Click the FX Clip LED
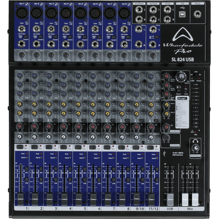Viewport: 219px width, 219px height. click(186, 86)
